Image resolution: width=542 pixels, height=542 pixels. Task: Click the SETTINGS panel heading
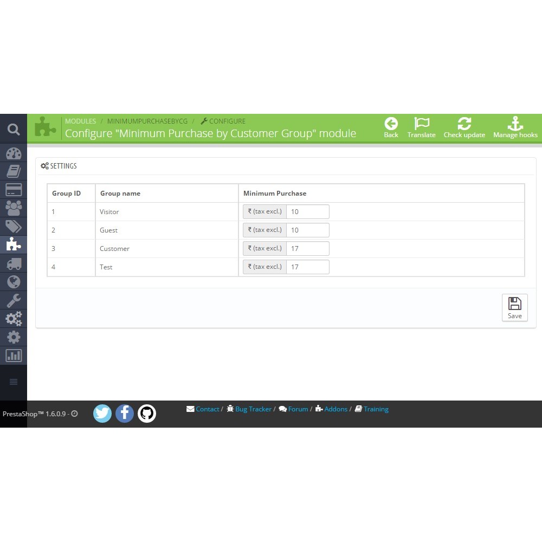coord(59,166)
